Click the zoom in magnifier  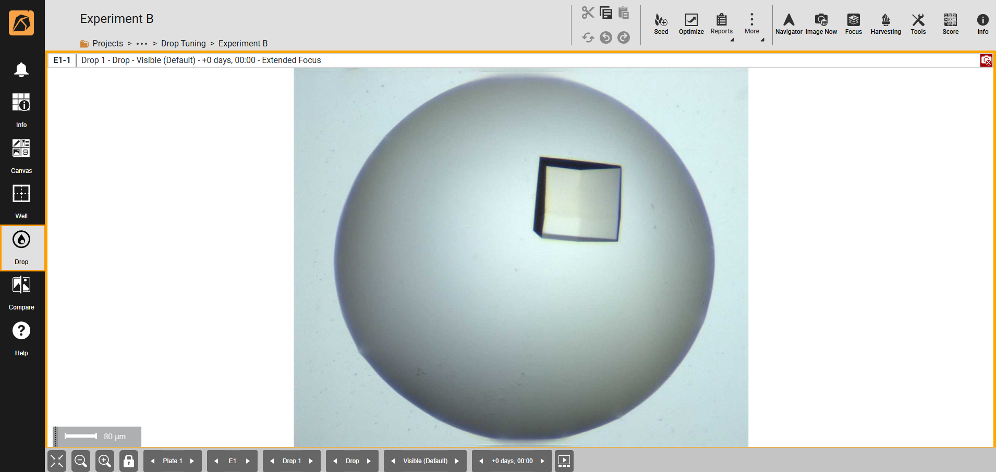point(105,461)
